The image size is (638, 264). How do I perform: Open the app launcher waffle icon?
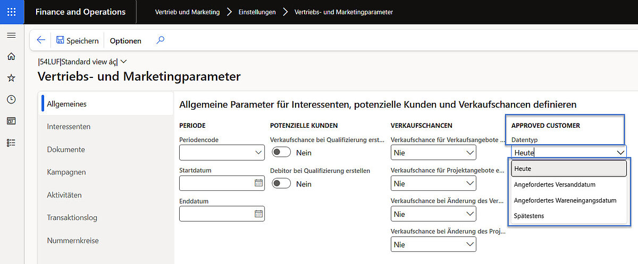click(12, 12)
